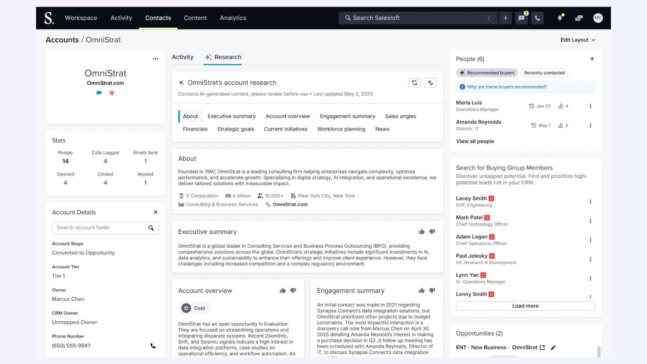Click the refresh account research icon
The height and width of the screenshot is (364, 647).
414,83
